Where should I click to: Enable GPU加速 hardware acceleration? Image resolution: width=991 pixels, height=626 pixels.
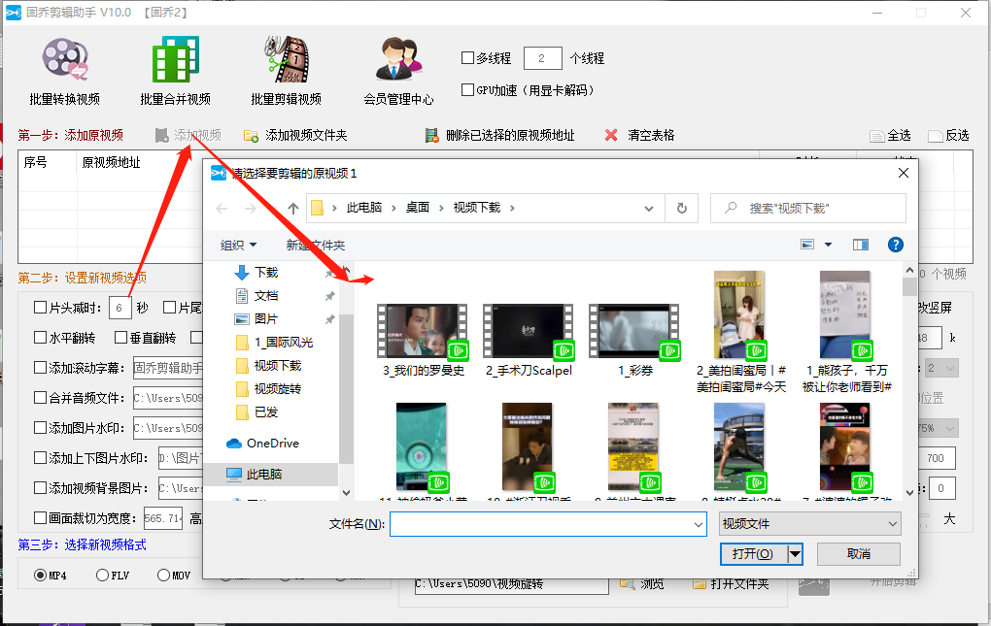[x=466, y=89]
